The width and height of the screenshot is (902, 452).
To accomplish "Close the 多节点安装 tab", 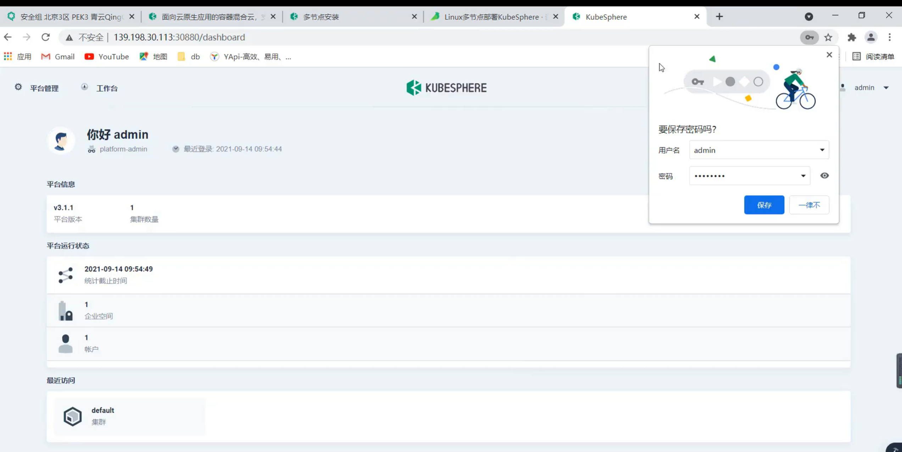I will click(414, 17).
